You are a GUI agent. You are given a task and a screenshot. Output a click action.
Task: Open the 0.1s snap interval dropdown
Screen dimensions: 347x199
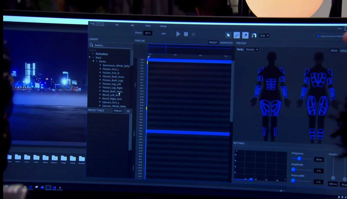[x=264, y=36]
